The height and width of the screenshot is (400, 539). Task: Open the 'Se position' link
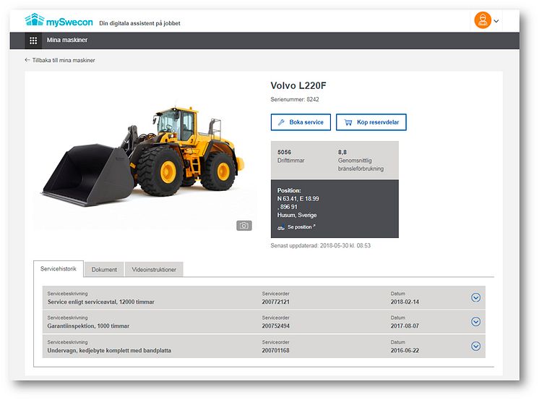296,227
